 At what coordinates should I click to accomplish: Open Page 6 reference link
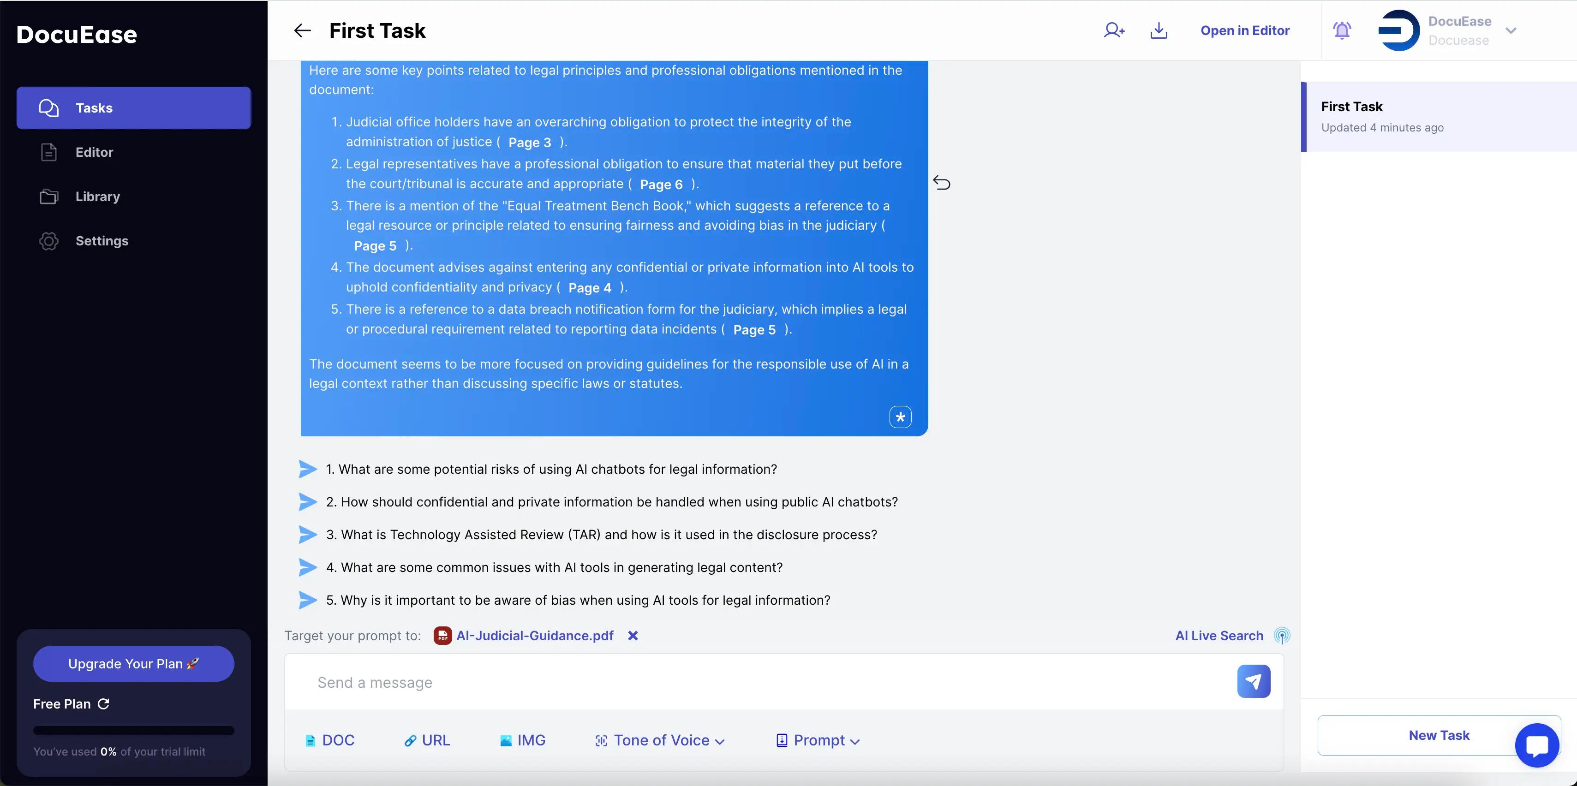click(x=661, y=184)
